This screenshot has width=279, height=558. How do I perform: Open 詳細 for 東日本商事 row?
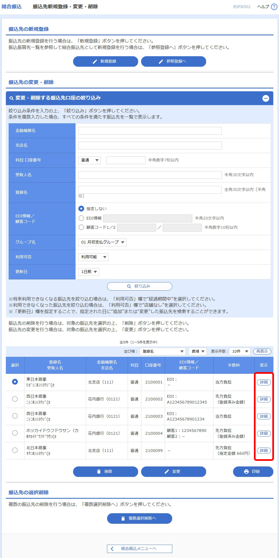[x=264, y=382]
